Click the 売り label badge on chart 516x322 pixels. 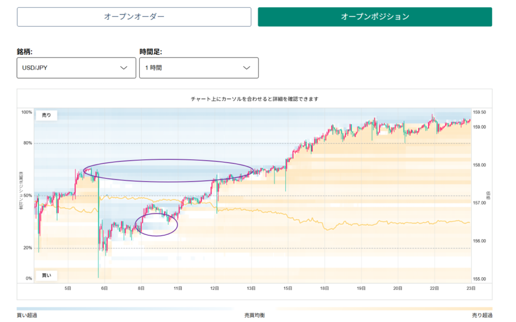pyautogui.click(x=46, y=115)
